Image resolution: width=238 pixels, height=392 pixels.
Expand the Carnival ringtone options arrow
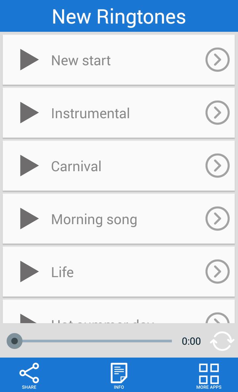(217, 166)
